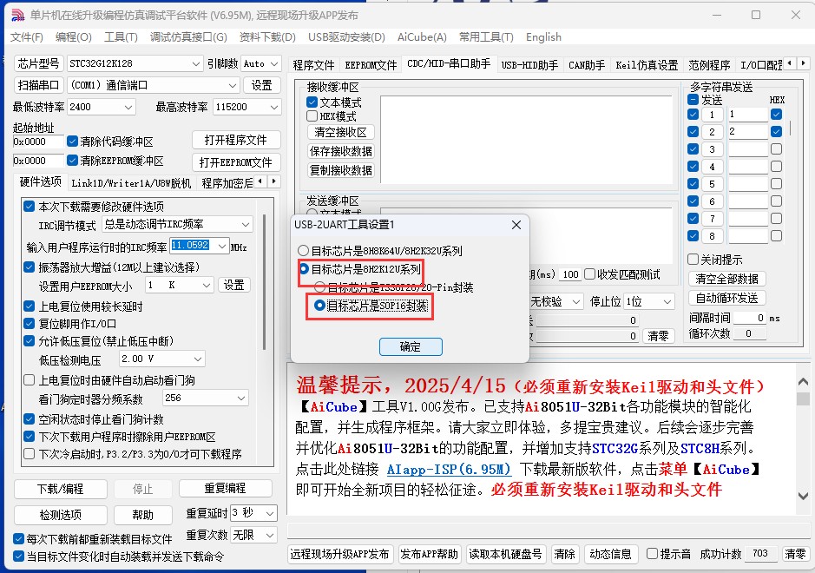
Task: Click 清空接收区 button
Action: [x=340, y=132]
